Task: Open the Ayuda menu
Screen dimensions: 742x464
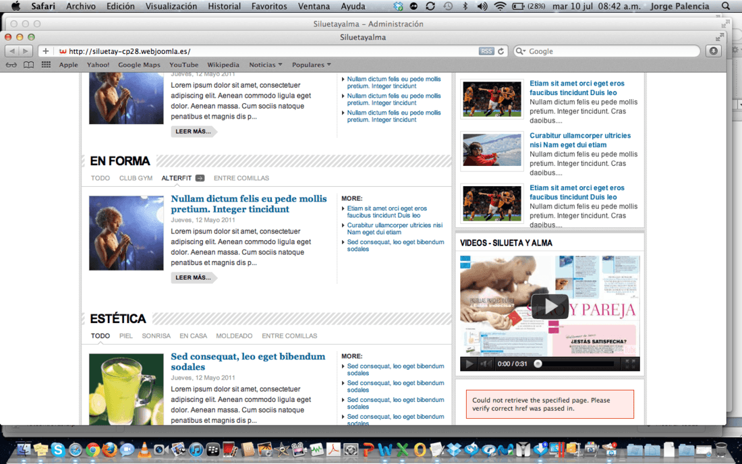Action: pos(353,6)
